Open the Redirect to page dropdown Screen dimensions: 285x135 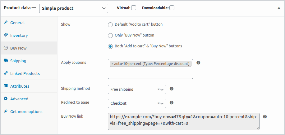coord(137,103)
